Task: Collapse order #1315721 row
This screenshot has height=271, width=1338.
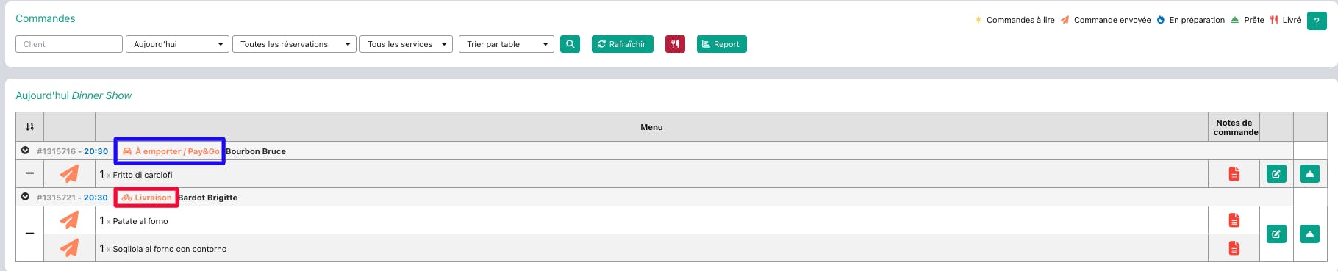Action: coord(25,197)
